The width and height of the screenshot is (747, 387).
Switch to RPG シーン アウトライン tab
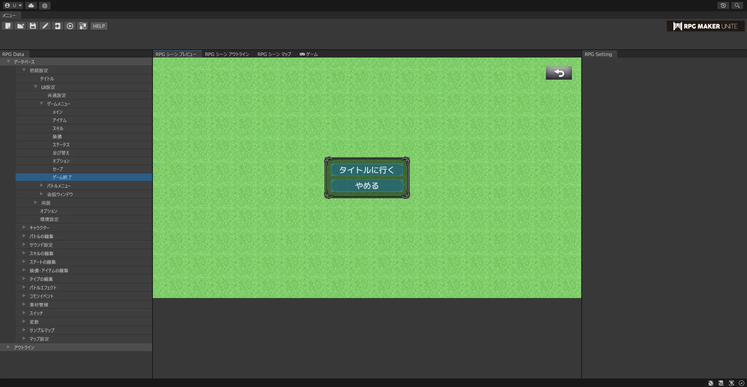(227, 54)
